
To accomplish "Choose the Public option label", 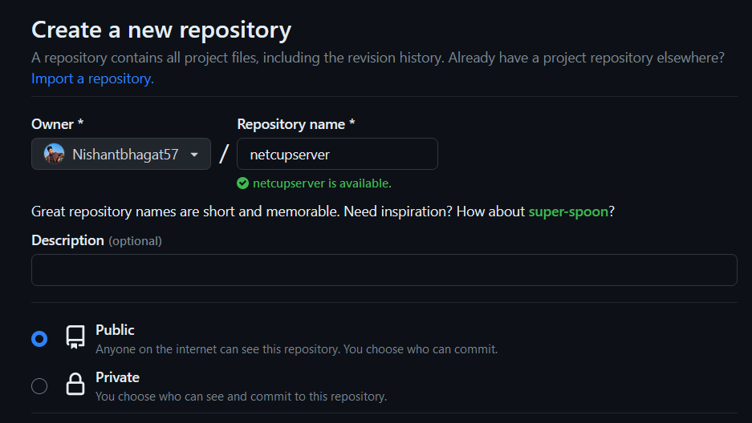I will tap(115, 330).
